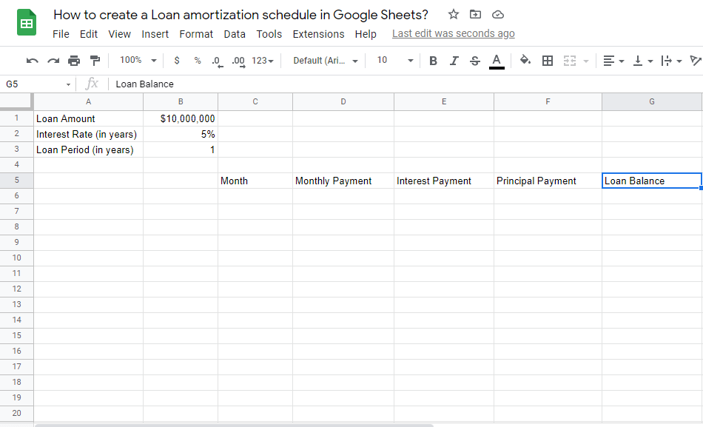Decrease decimal places

pyautogui.click(x=217, y=61)
